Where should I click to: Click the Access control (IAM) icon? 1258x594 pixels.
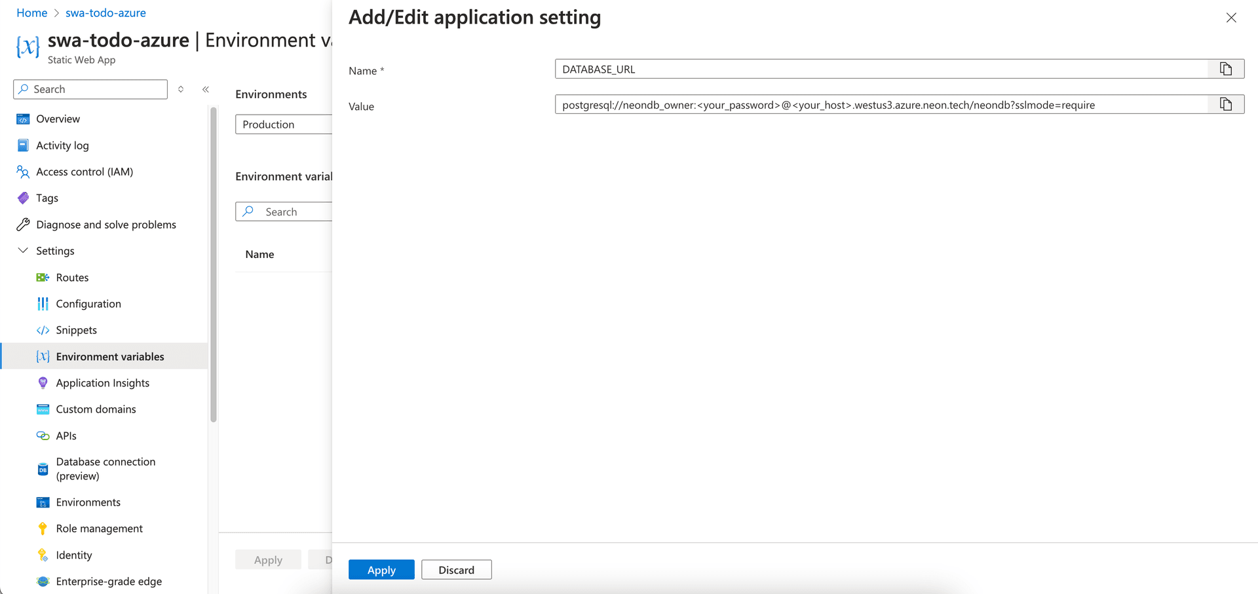23,172
